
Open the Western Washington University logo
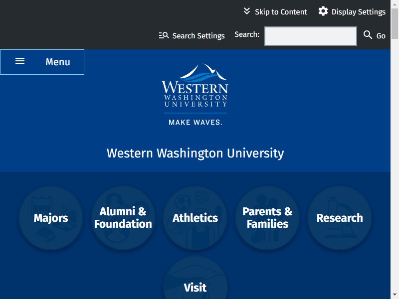195,95
